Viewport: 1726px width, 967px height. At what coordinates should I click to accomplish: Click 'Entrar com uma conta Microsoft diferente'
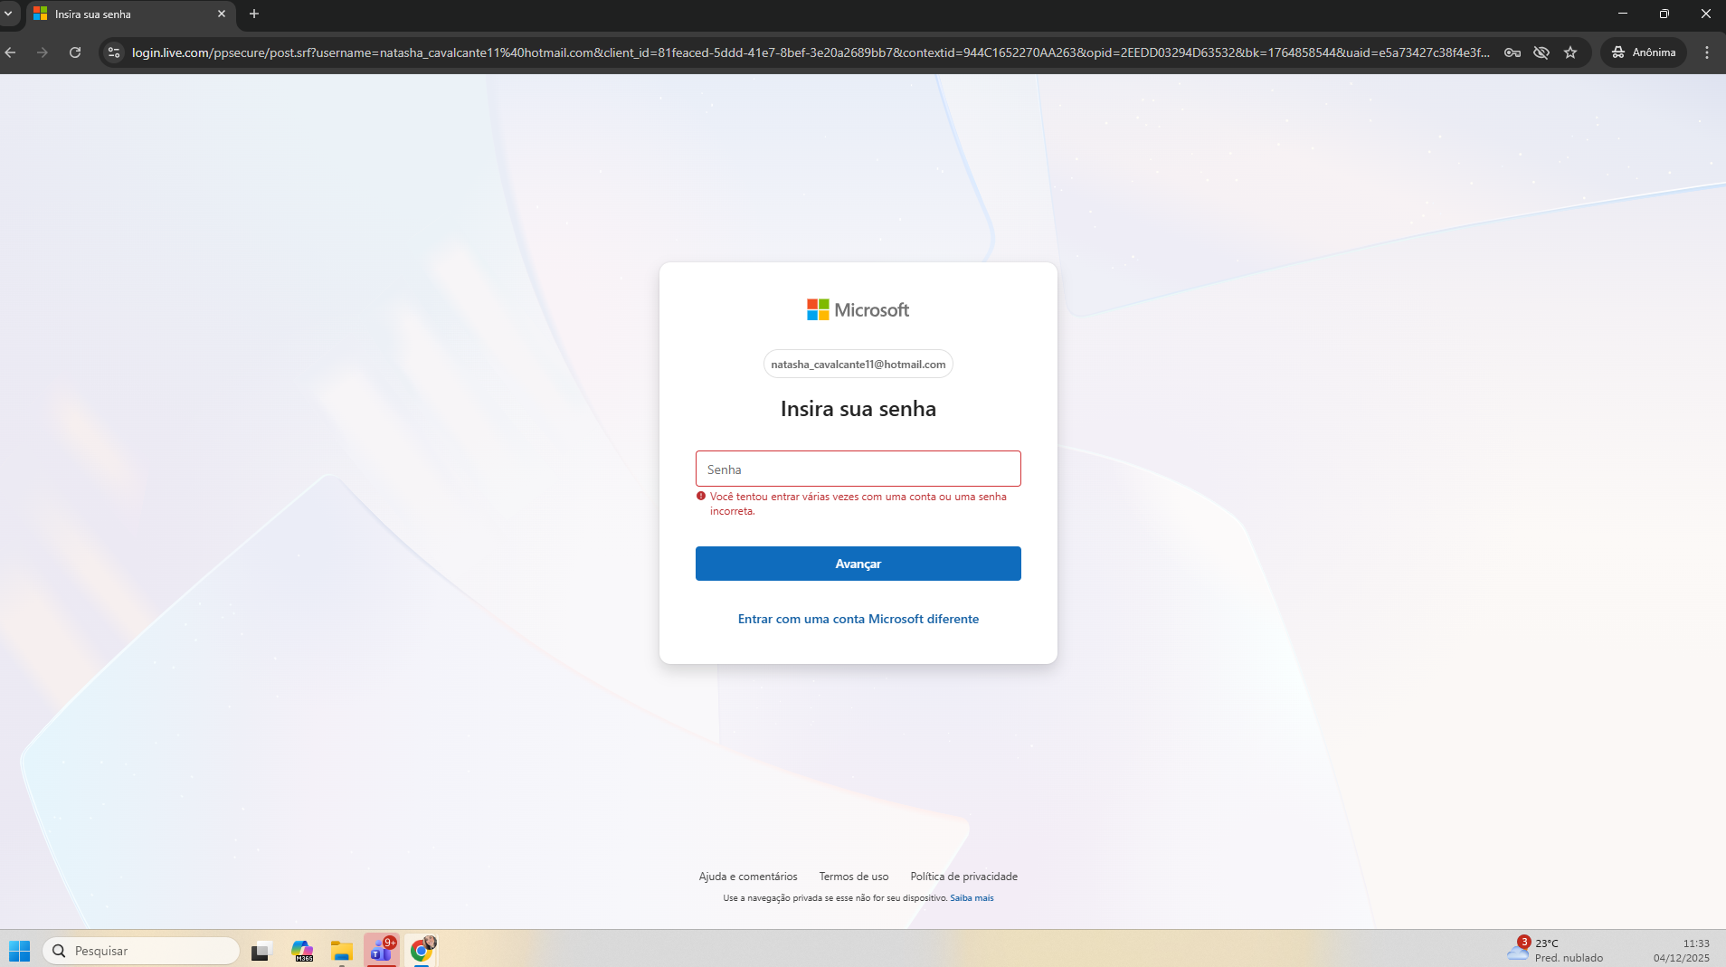point(858,619)
